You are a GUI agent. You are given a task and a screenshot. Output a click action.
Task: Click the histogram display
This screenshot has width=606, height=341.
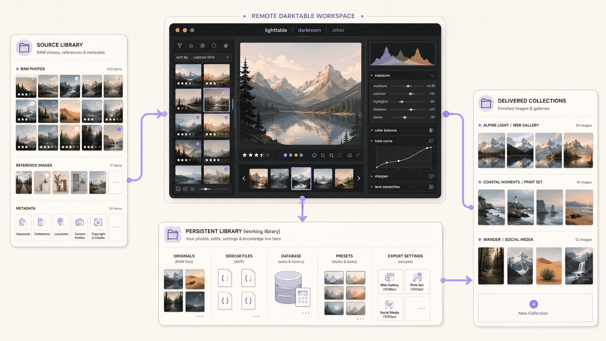[402, 54]
